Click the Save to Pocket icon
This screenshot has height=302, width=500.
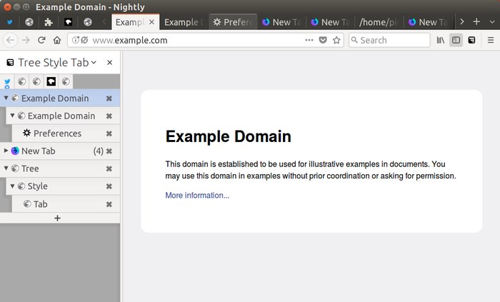point(323,40)
